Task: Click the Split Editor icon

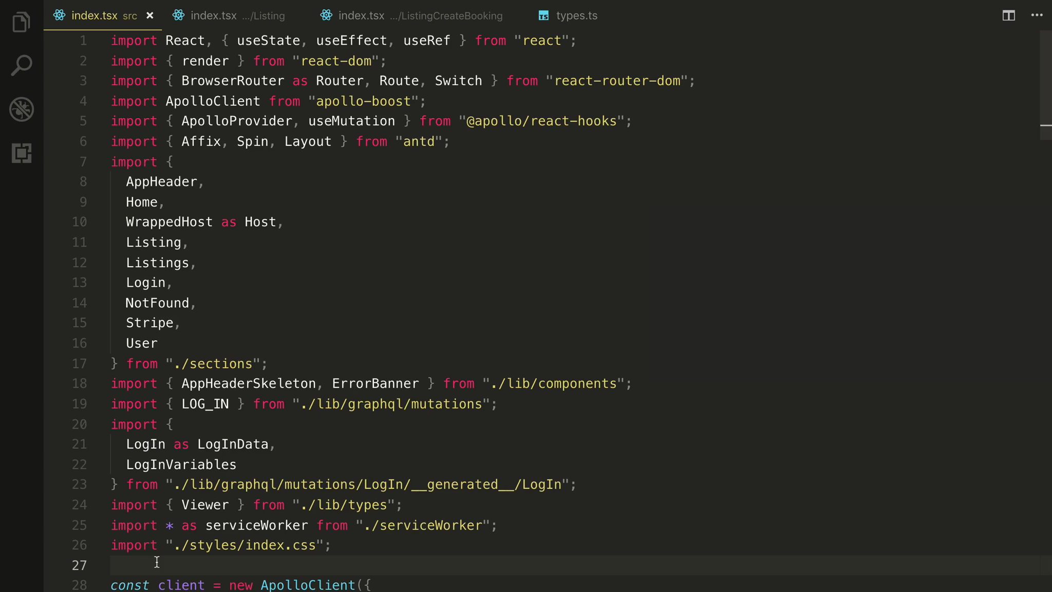Action: pos(1008,15)
